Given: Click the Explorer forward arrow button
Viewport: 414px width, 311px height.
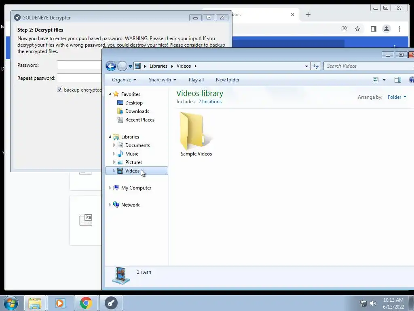Looking at the screenshot, I should 122,66.
